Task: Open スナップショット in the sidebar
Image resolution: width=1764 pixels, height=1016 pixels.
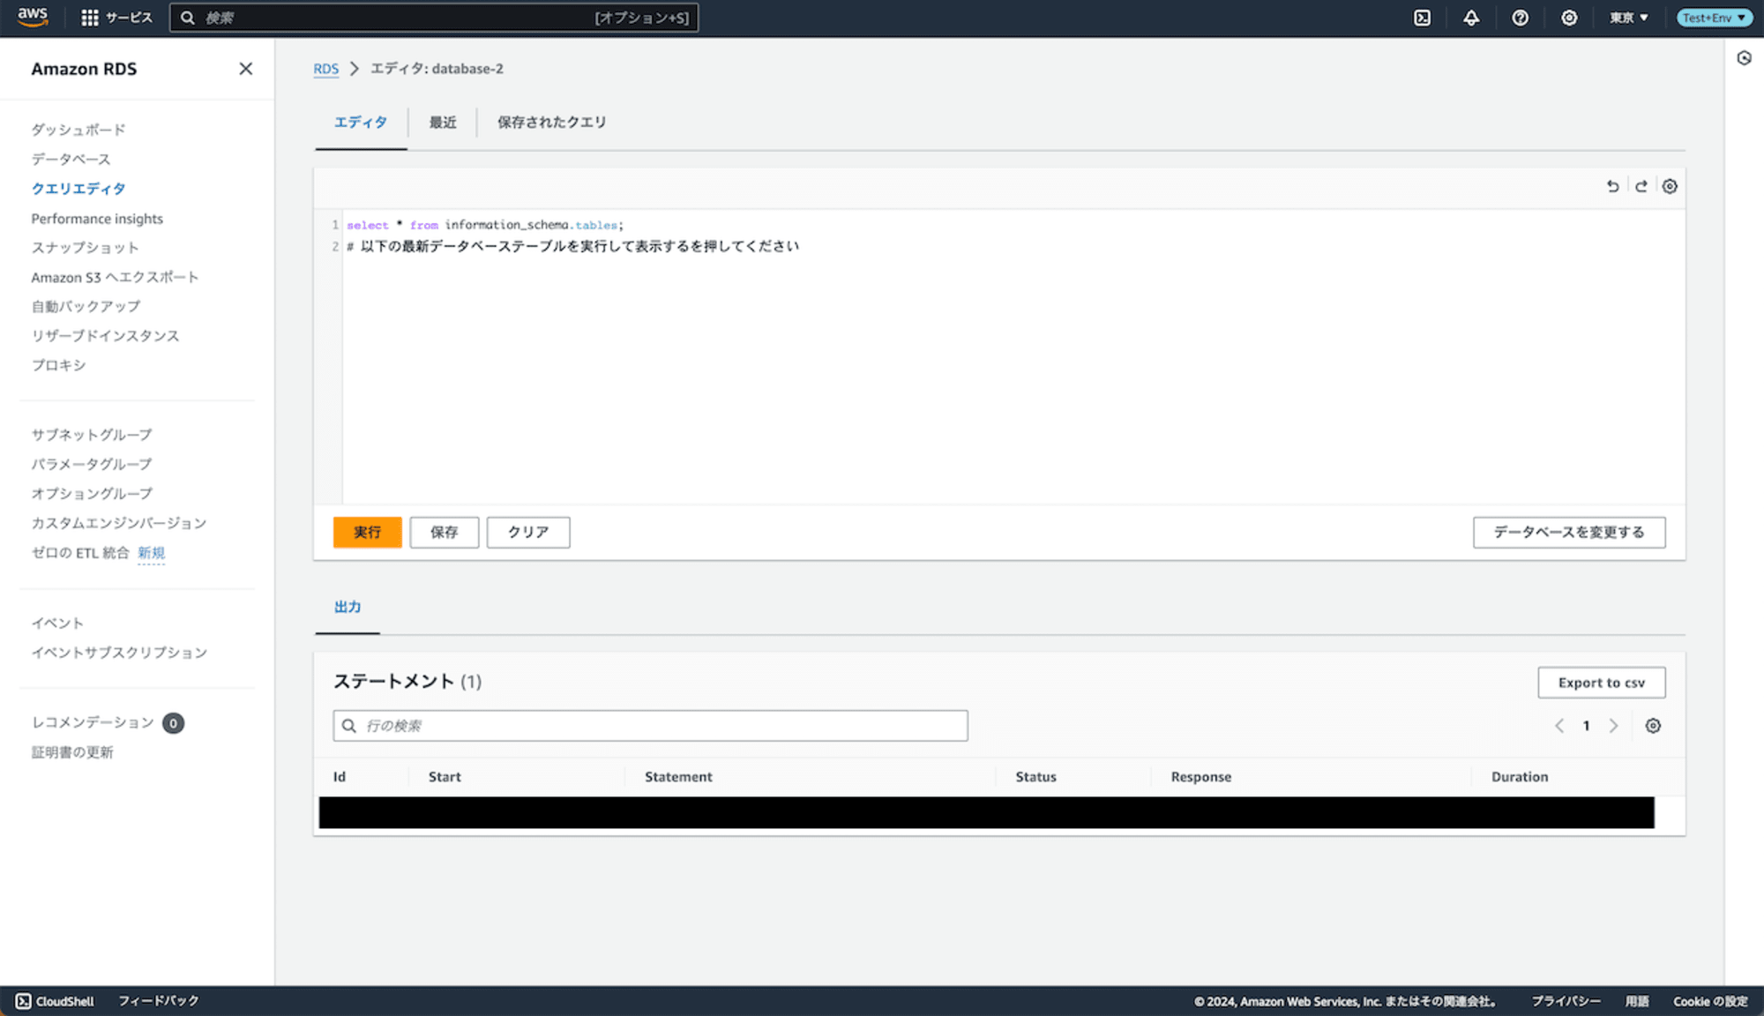Action: point(86,248)
